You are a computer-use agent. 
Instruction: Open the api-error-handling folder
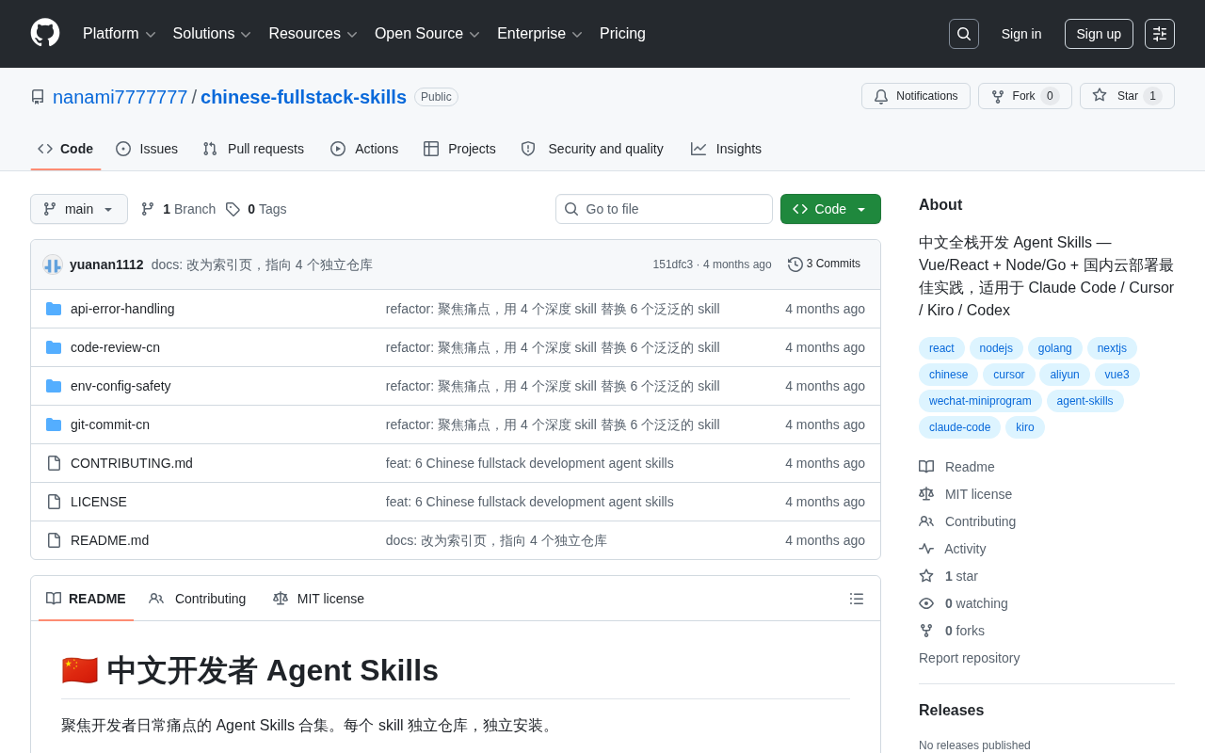click(122, 309)
